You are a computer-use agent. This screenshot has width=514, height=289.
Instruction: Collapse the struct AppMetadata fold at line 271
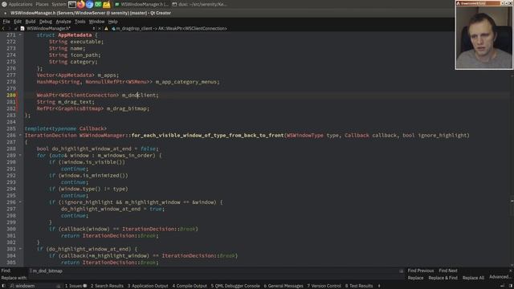[x=20, y=35]
